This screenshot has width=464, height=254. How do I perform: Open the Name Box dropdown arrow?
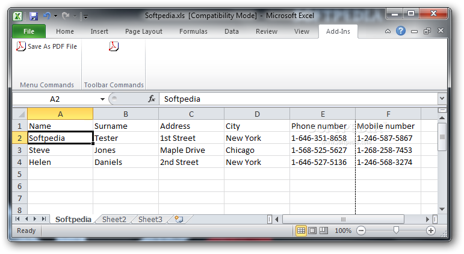click(102, 99)
